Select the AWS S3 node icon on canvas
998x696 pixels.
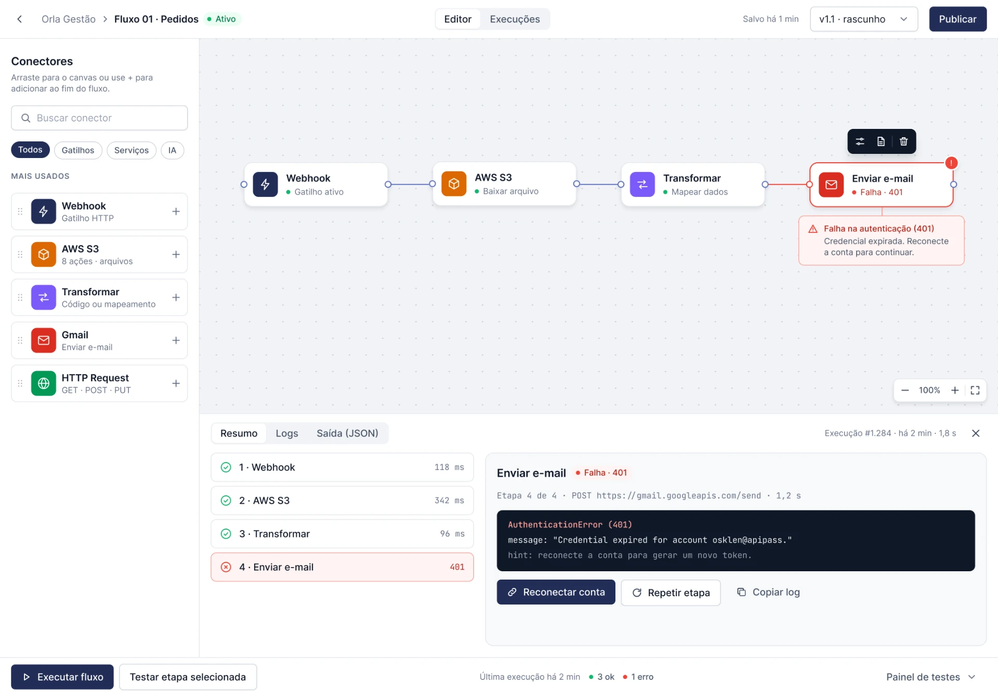[454, 184]
